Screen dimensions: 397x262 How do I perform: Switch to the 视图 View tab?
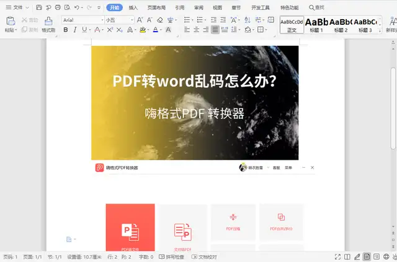tap(217, 7)
